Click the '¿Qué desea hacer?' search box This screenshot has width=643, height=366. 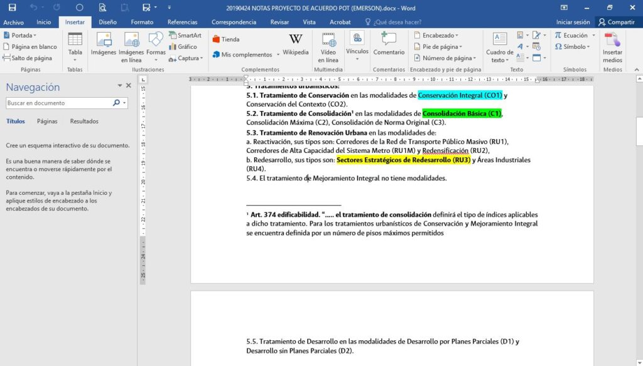point(393,22)
